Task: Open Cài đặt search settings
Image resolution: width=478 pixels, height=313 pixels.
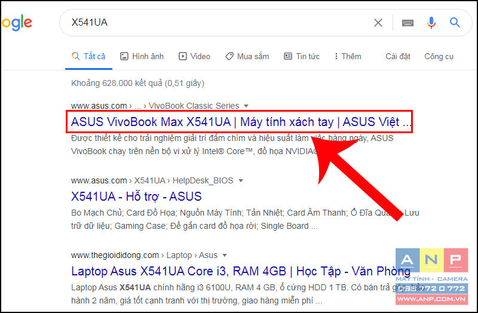Action: point(398,56)
